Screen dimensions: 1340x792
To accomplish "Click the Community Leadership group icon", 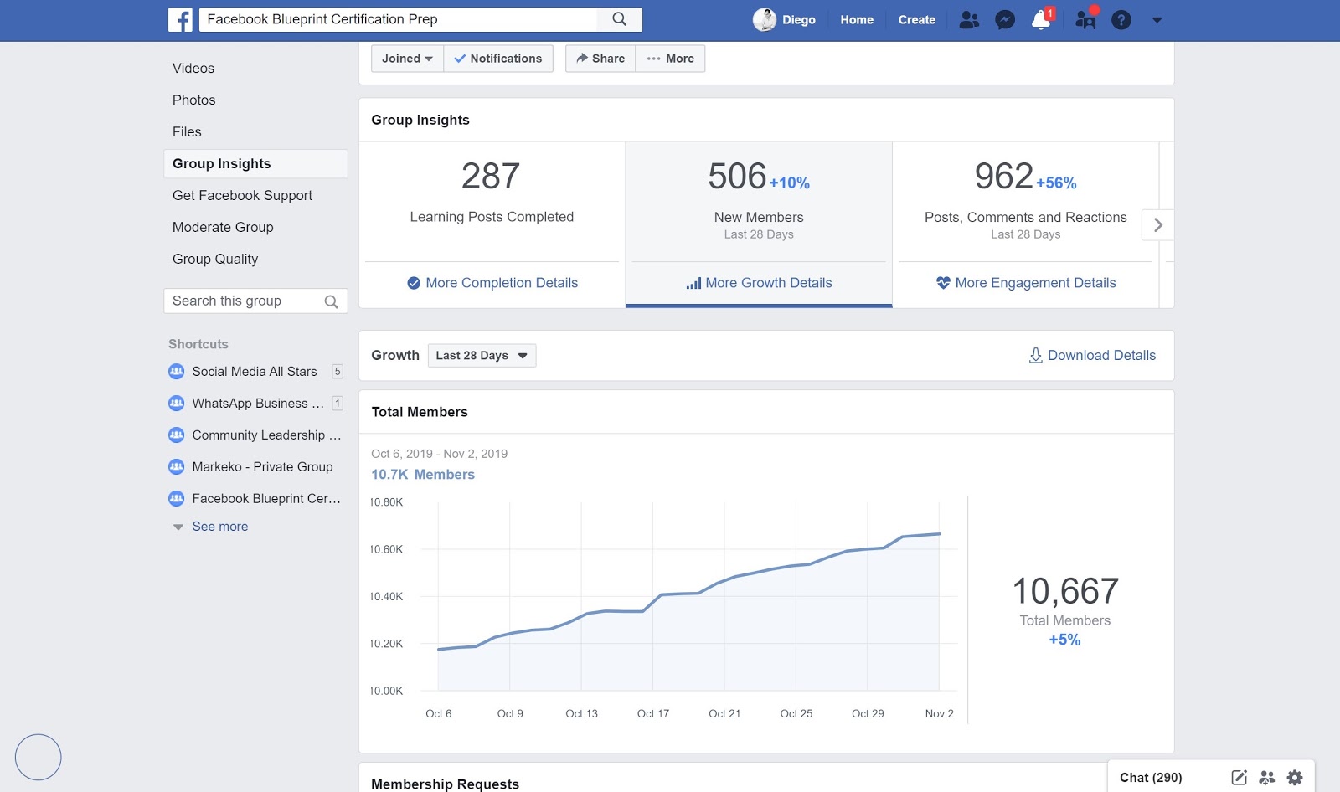I will [176, 435].
